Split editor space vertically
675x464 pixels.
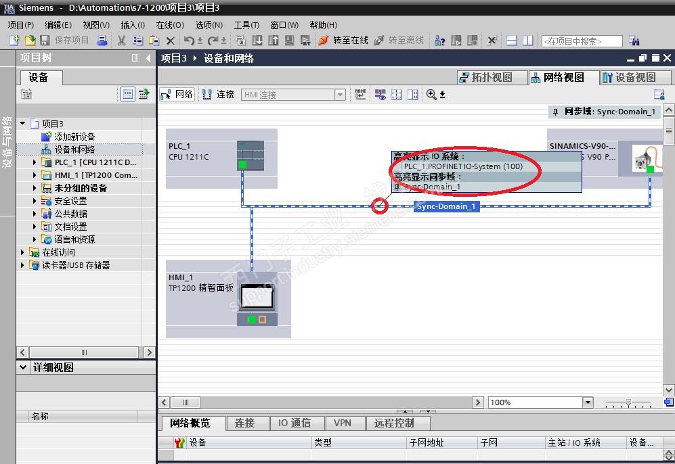click(528, 41)
